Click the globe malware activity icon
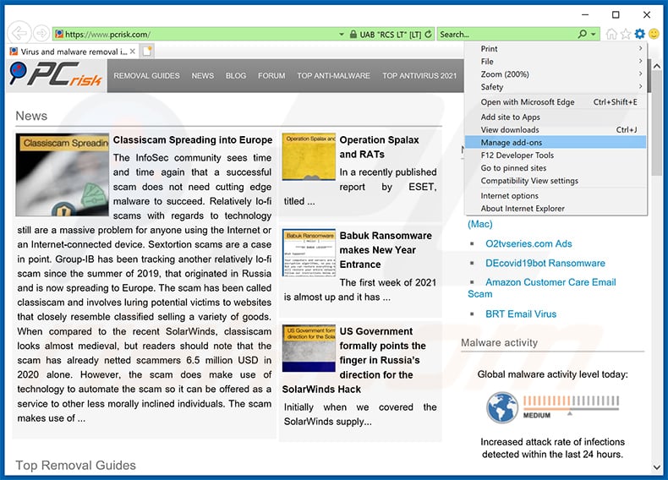Screen dimensions: 668x480 click(x=502, y=407)
